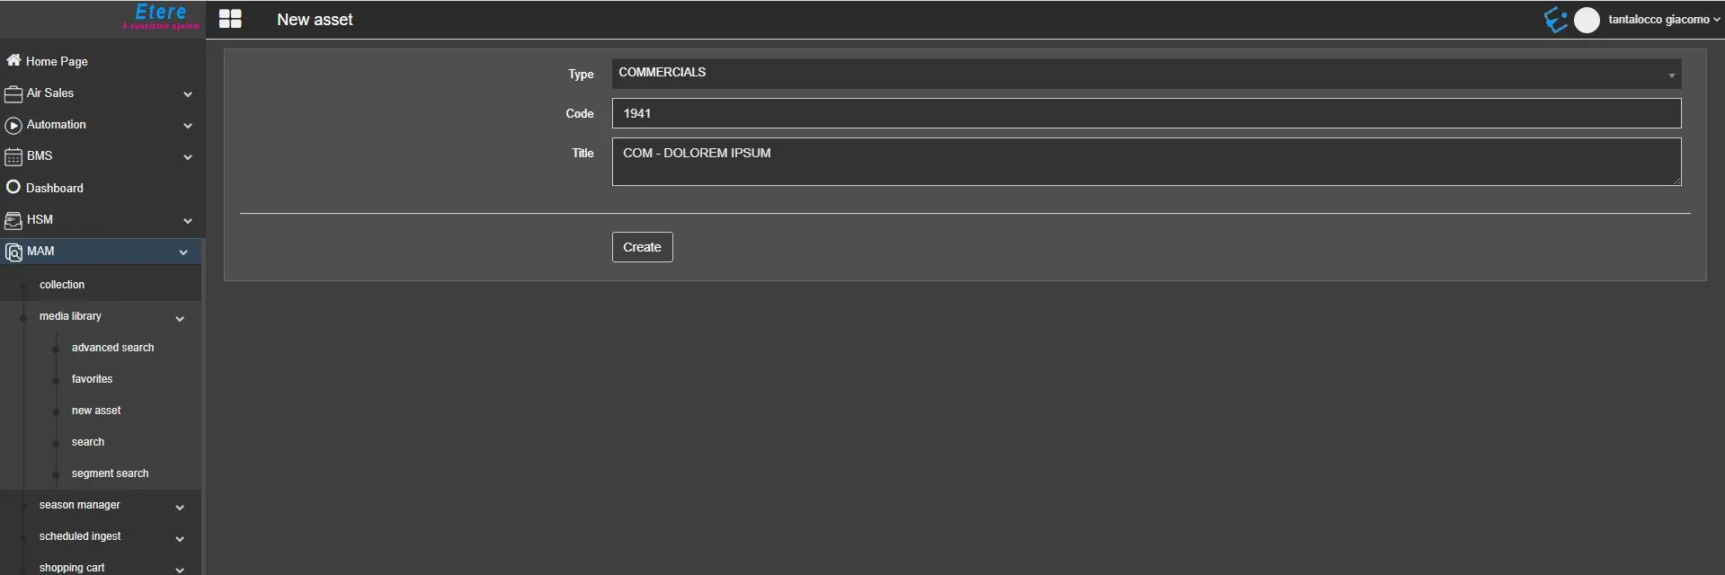Click the BMS calendar icon
This screenshot has width=1725, height=575.
point(13,156)
